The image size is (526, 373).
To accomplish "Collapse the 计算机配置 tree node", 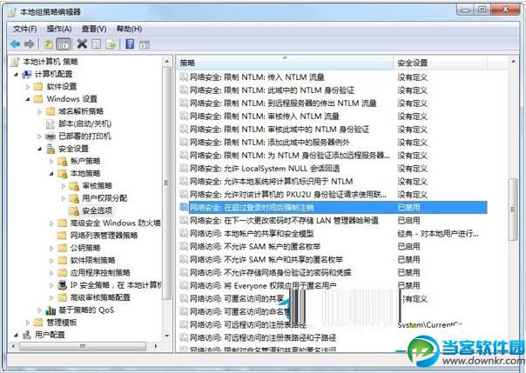I will (x=16, y=74).
